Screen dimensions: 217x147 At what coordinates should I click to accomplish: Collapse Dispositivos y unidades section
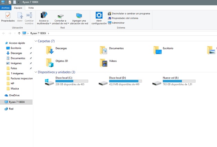click(x=36, y=72)
